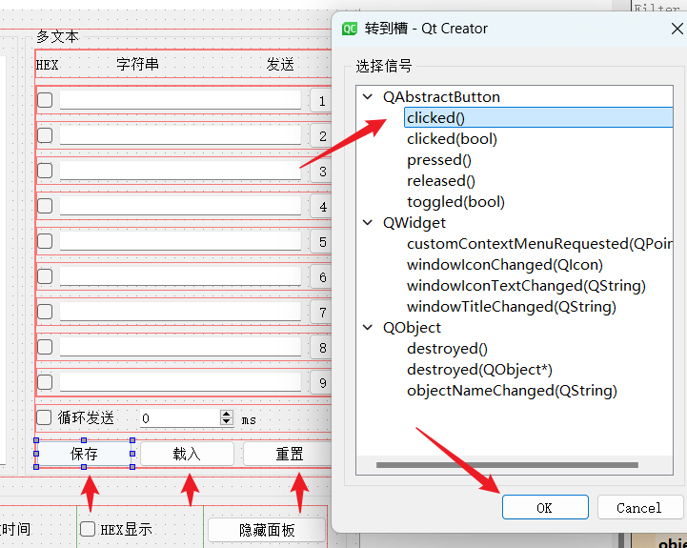The image size is (687, 548).
Task: Decrease the loop interval with down arrow
Action: pyautogui.click(x=227, y=422)
